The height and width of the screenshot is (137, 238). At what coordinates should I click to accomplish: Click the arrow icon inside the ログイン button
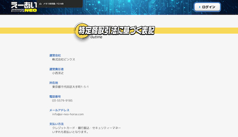[200, 7]
